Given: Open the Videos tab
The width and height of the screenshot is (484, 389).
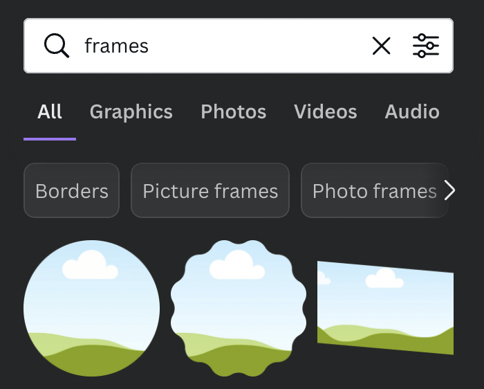Looking at the screenshot, I should click(326, 111).
